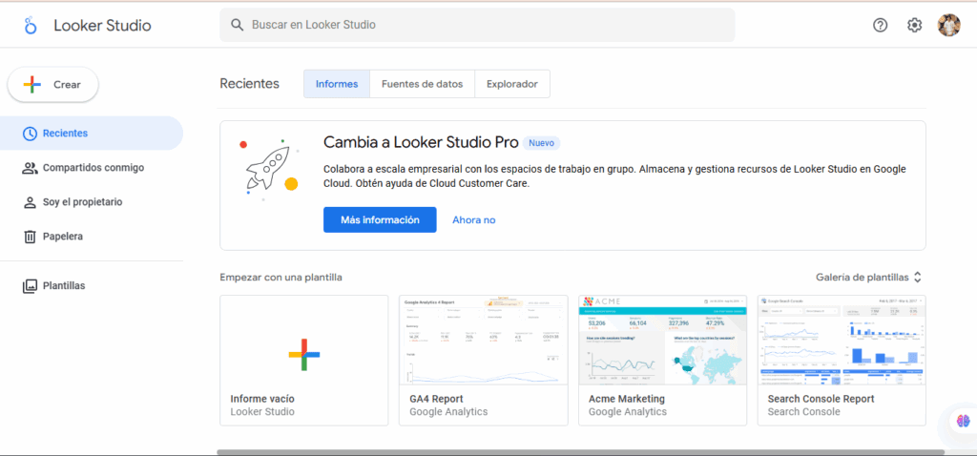Open the help question mark icon
977x456 pixels.
click(x=880, y=26)
